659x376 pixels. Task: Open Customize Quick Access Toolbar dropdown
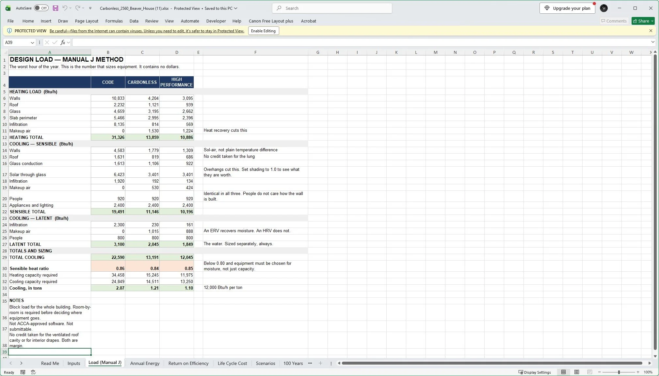coord(90,8)
